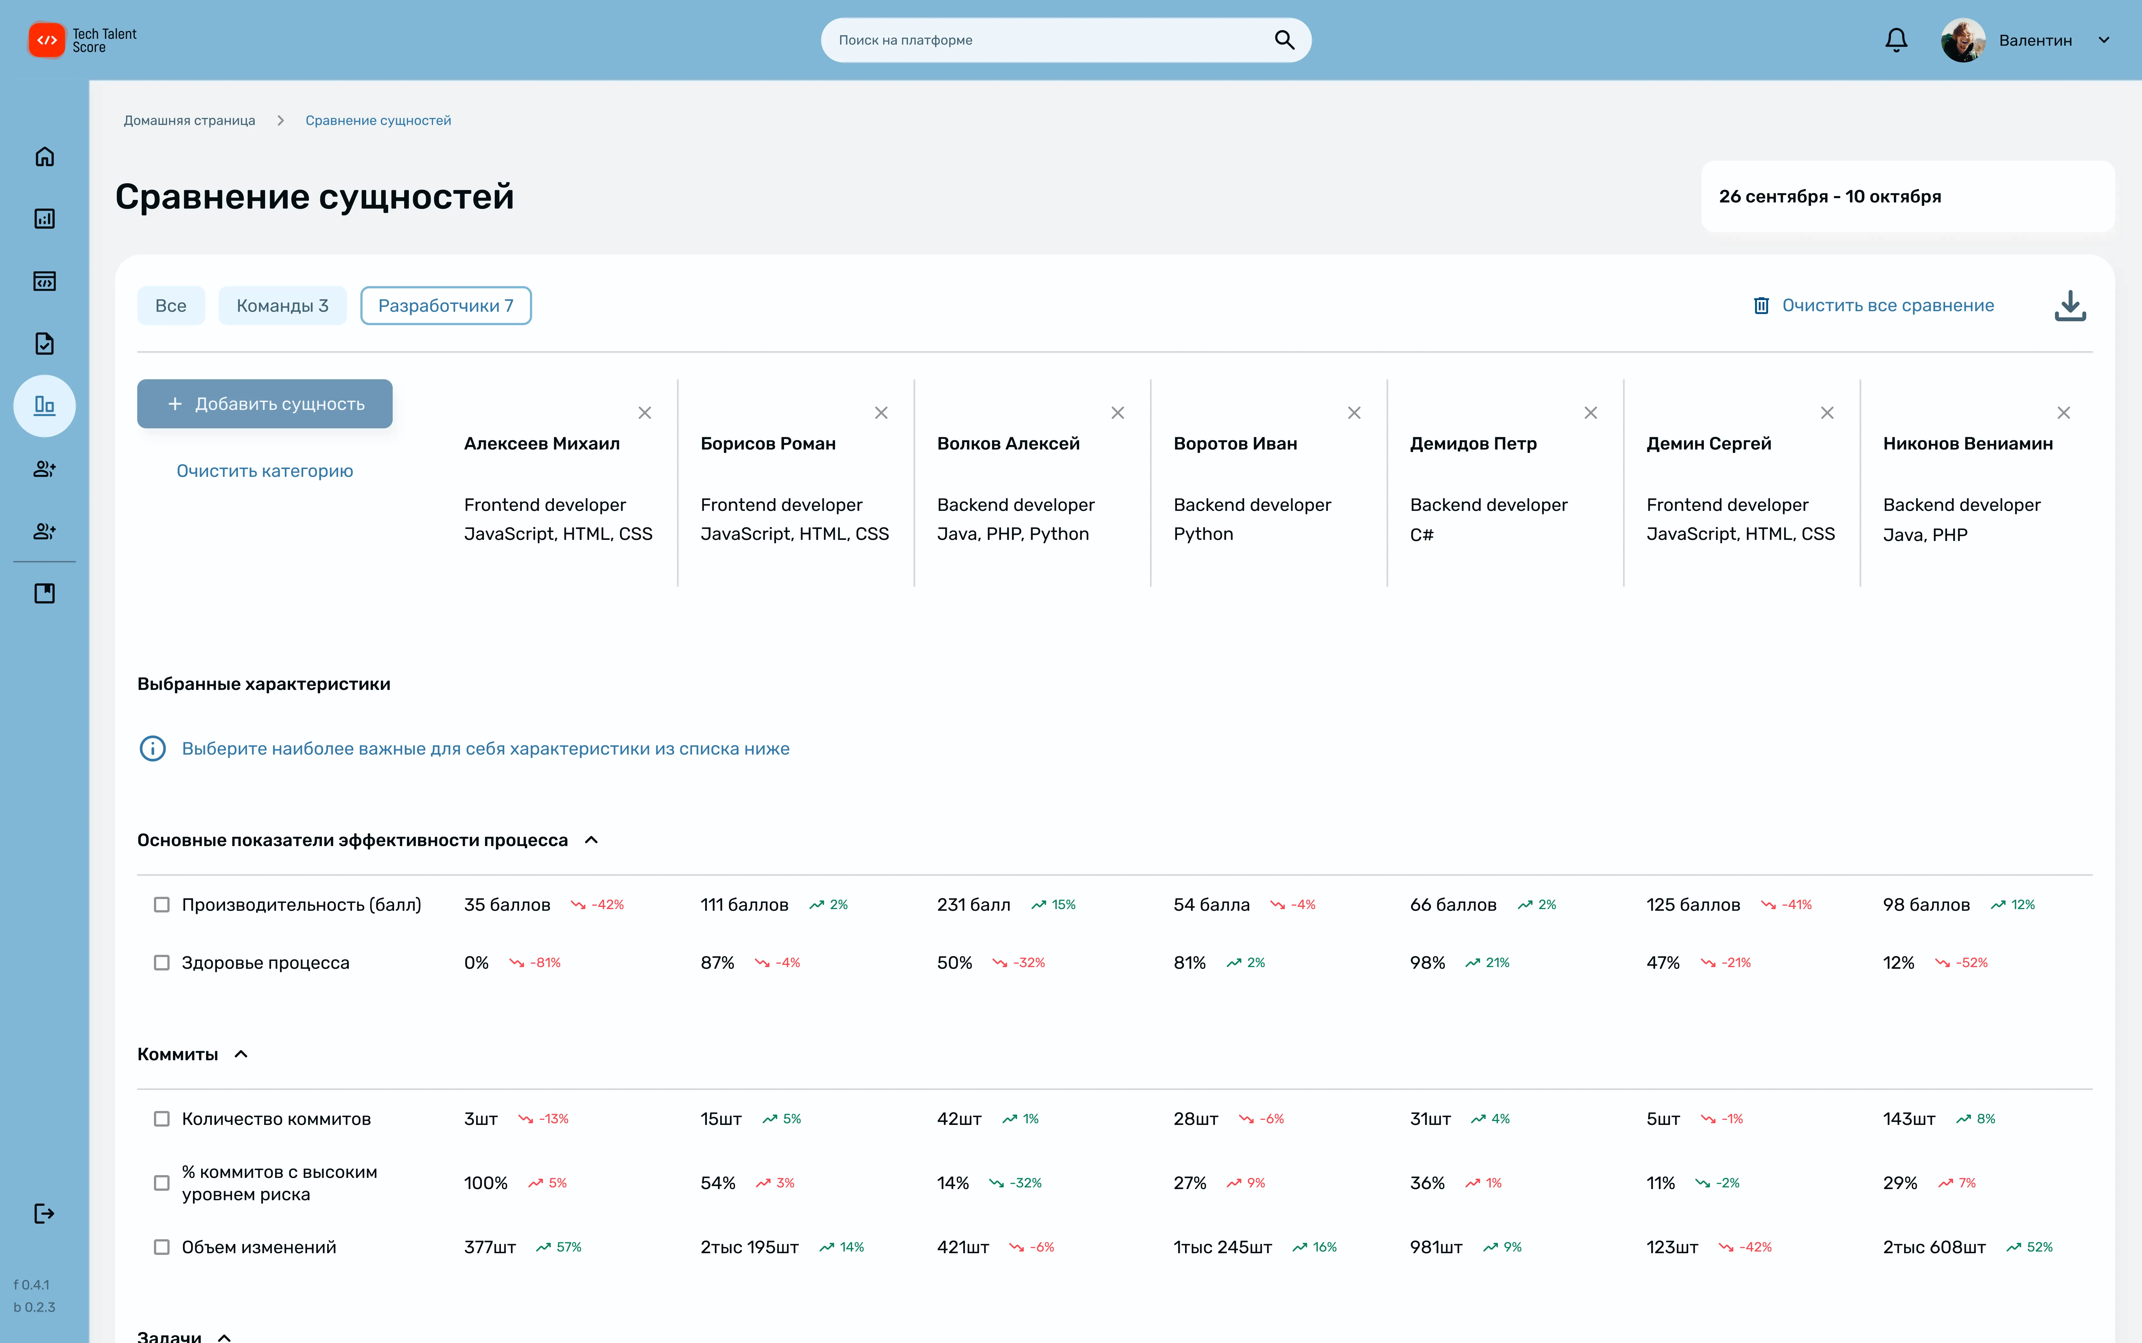Click the info icon near characteristics hint
The height and width of the screenshot is (1343, 2142).
point(153,749)
